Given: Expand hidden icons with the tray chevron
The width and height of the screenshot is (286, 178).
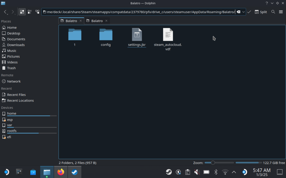Looking at the screenshot, I should [234, 172].
